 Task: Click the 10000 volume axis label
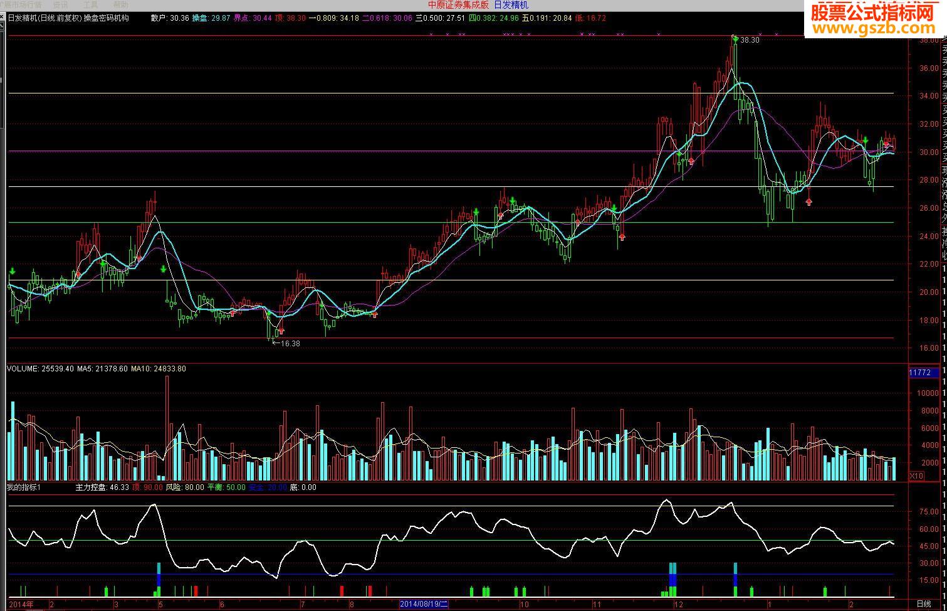[928, 393]
